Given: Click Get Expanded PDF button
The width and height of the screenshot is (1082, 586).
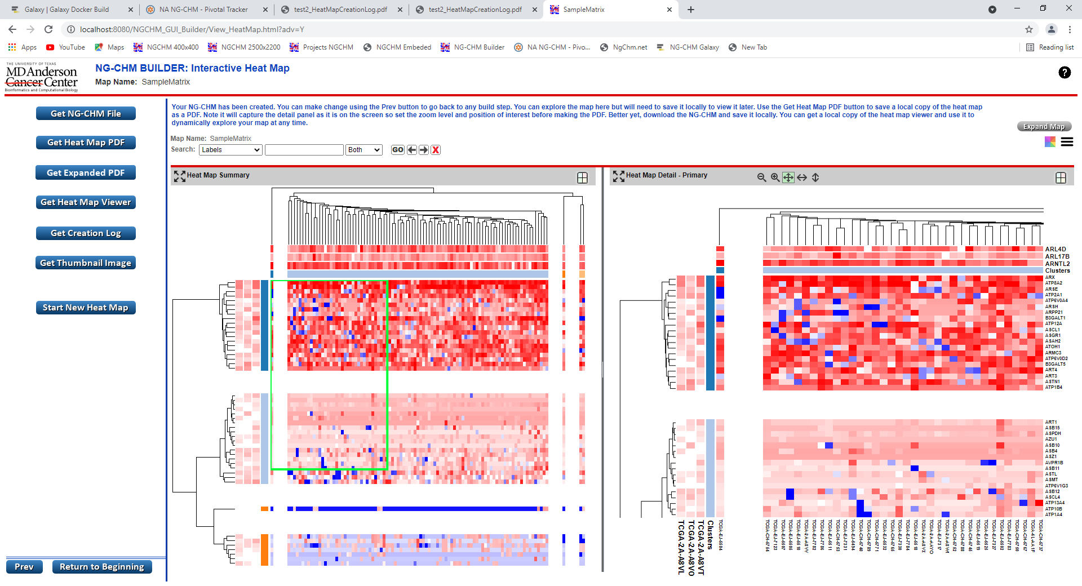Looking at the screenshot, I should pos(86,172).
